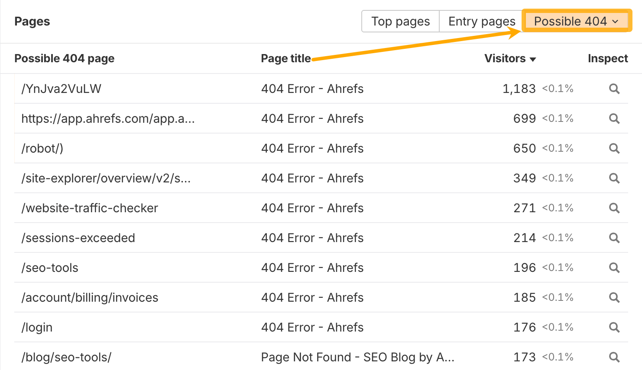Screen dimensions: 642x370
Task: Expand the chevron next to Possible 404
Action: click(x=615, y=21)
